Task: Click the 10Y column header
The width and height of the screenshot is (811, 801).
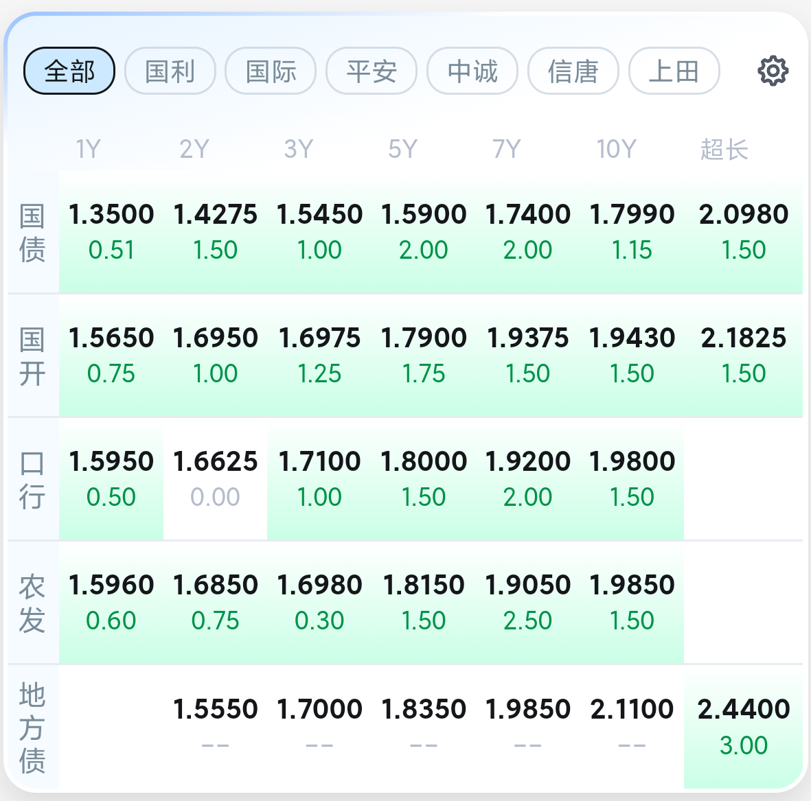Action: point(616,149)
